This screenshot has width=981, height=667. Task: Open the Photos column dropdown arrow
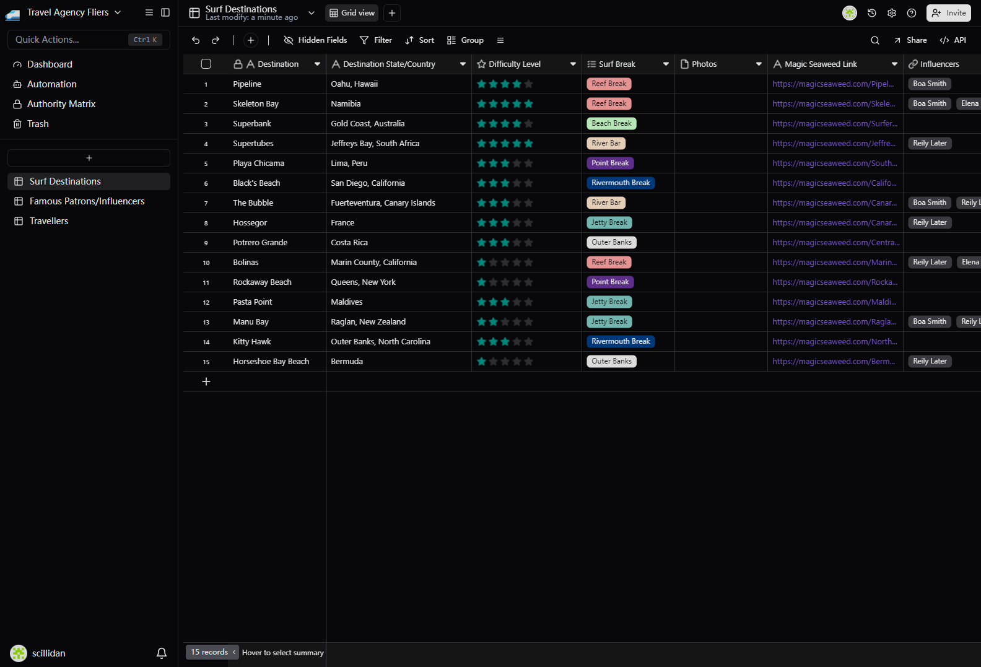(759, 64)
